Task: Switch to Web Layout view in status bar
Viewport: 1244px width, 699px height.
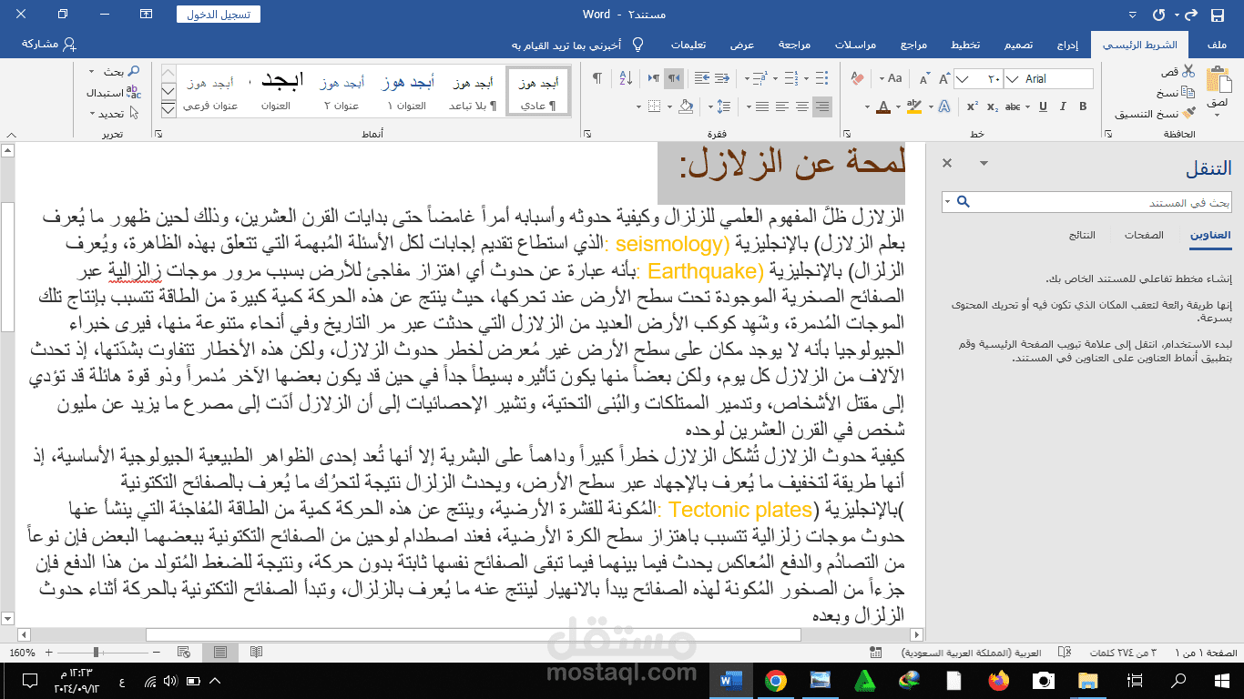Action: click(183, 652)
